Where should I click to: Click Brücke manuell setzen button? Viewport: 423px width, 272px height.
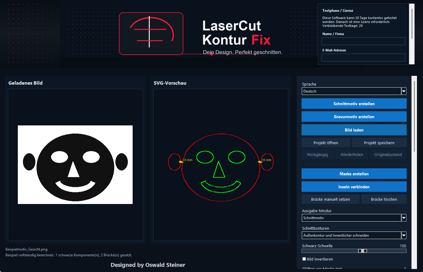coord(331,199)
